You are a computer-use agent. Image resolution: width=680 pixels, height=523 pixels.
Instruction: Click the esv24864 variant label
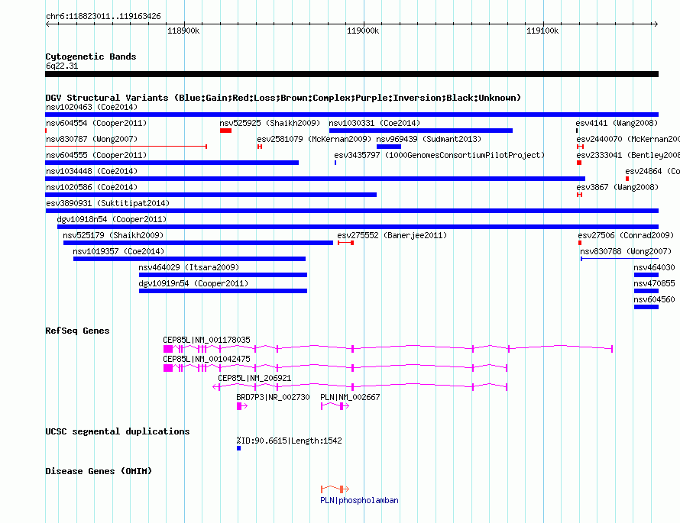point(652,171)
